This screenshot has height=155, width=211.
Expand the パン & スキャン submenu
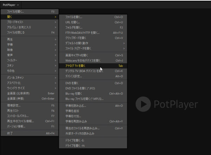(x=30, y=77)
